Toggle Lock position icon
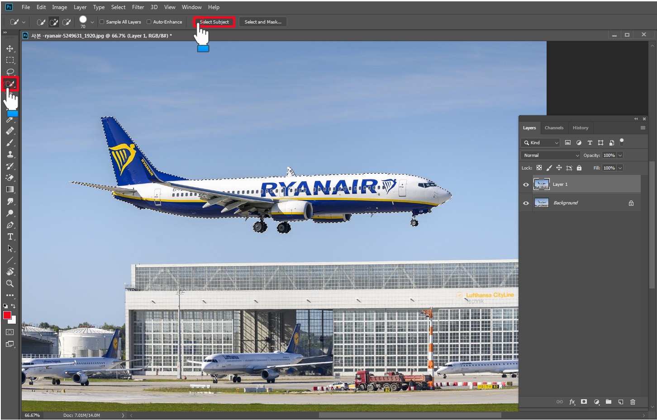The height and width of the screenshot is (420, 657). (x=559, y=168)
